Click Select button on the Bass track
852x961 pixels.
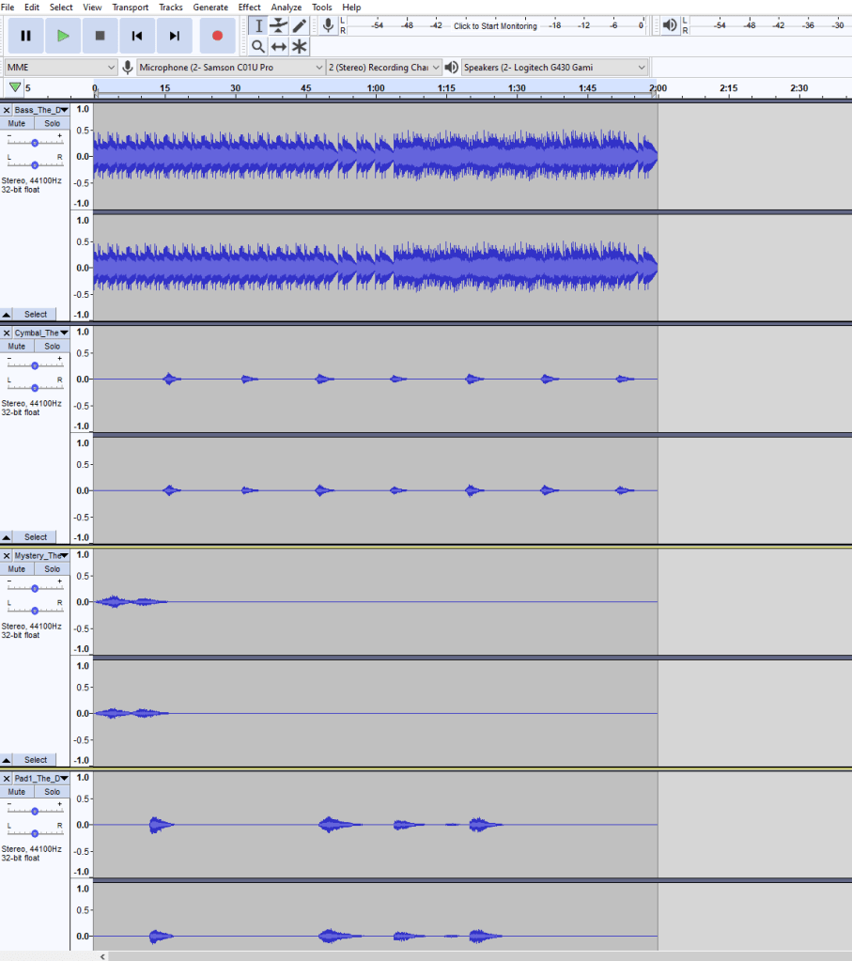36,315
